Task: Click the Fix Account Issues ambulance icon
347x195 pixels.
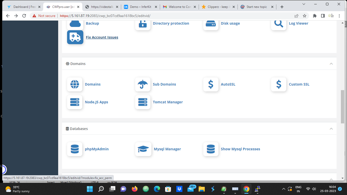Action: point(75,37)
